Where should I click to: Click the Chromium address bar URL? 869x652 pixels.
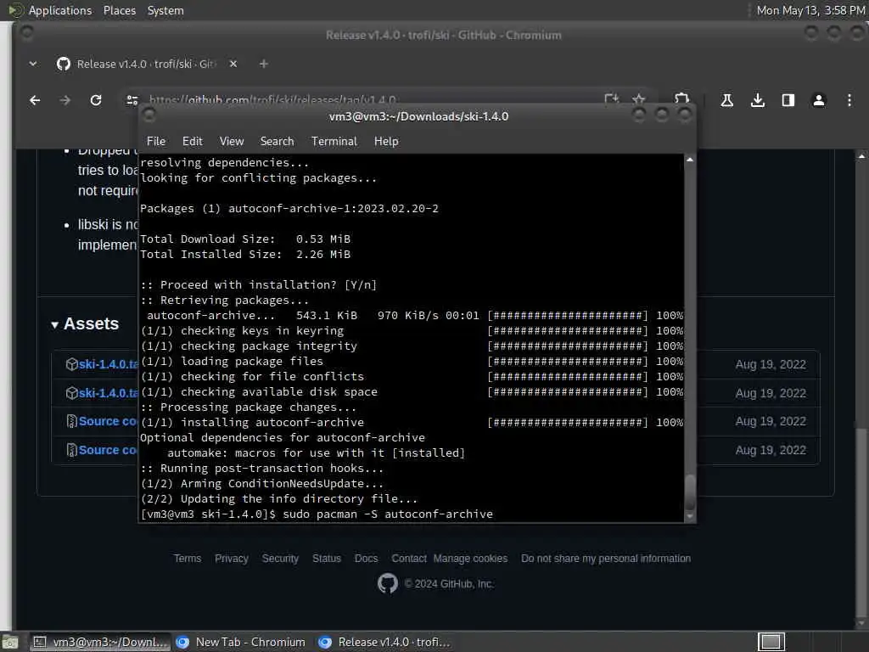click(272, 100)
